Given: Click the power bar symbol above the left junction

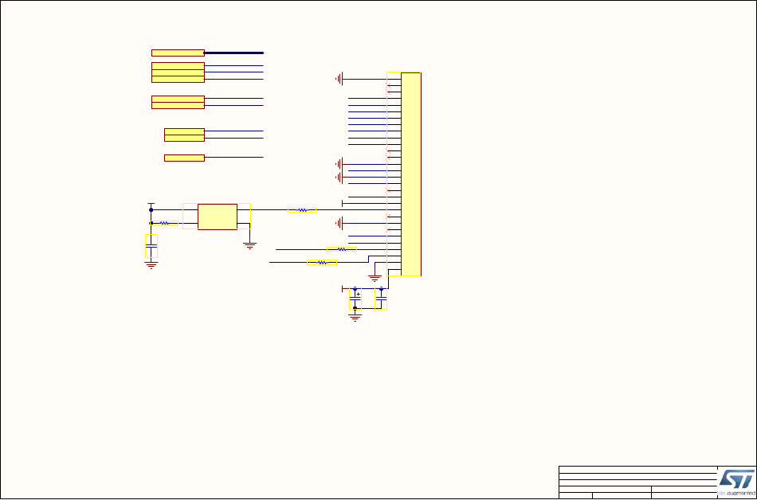Looking at the screenshot, I should 151,205.
